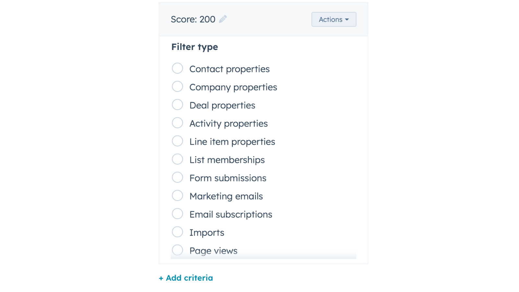Click the Score: 200 title text
Image resolution: width=519 pixels, height=292 pixels.
(x=193, y=19)
